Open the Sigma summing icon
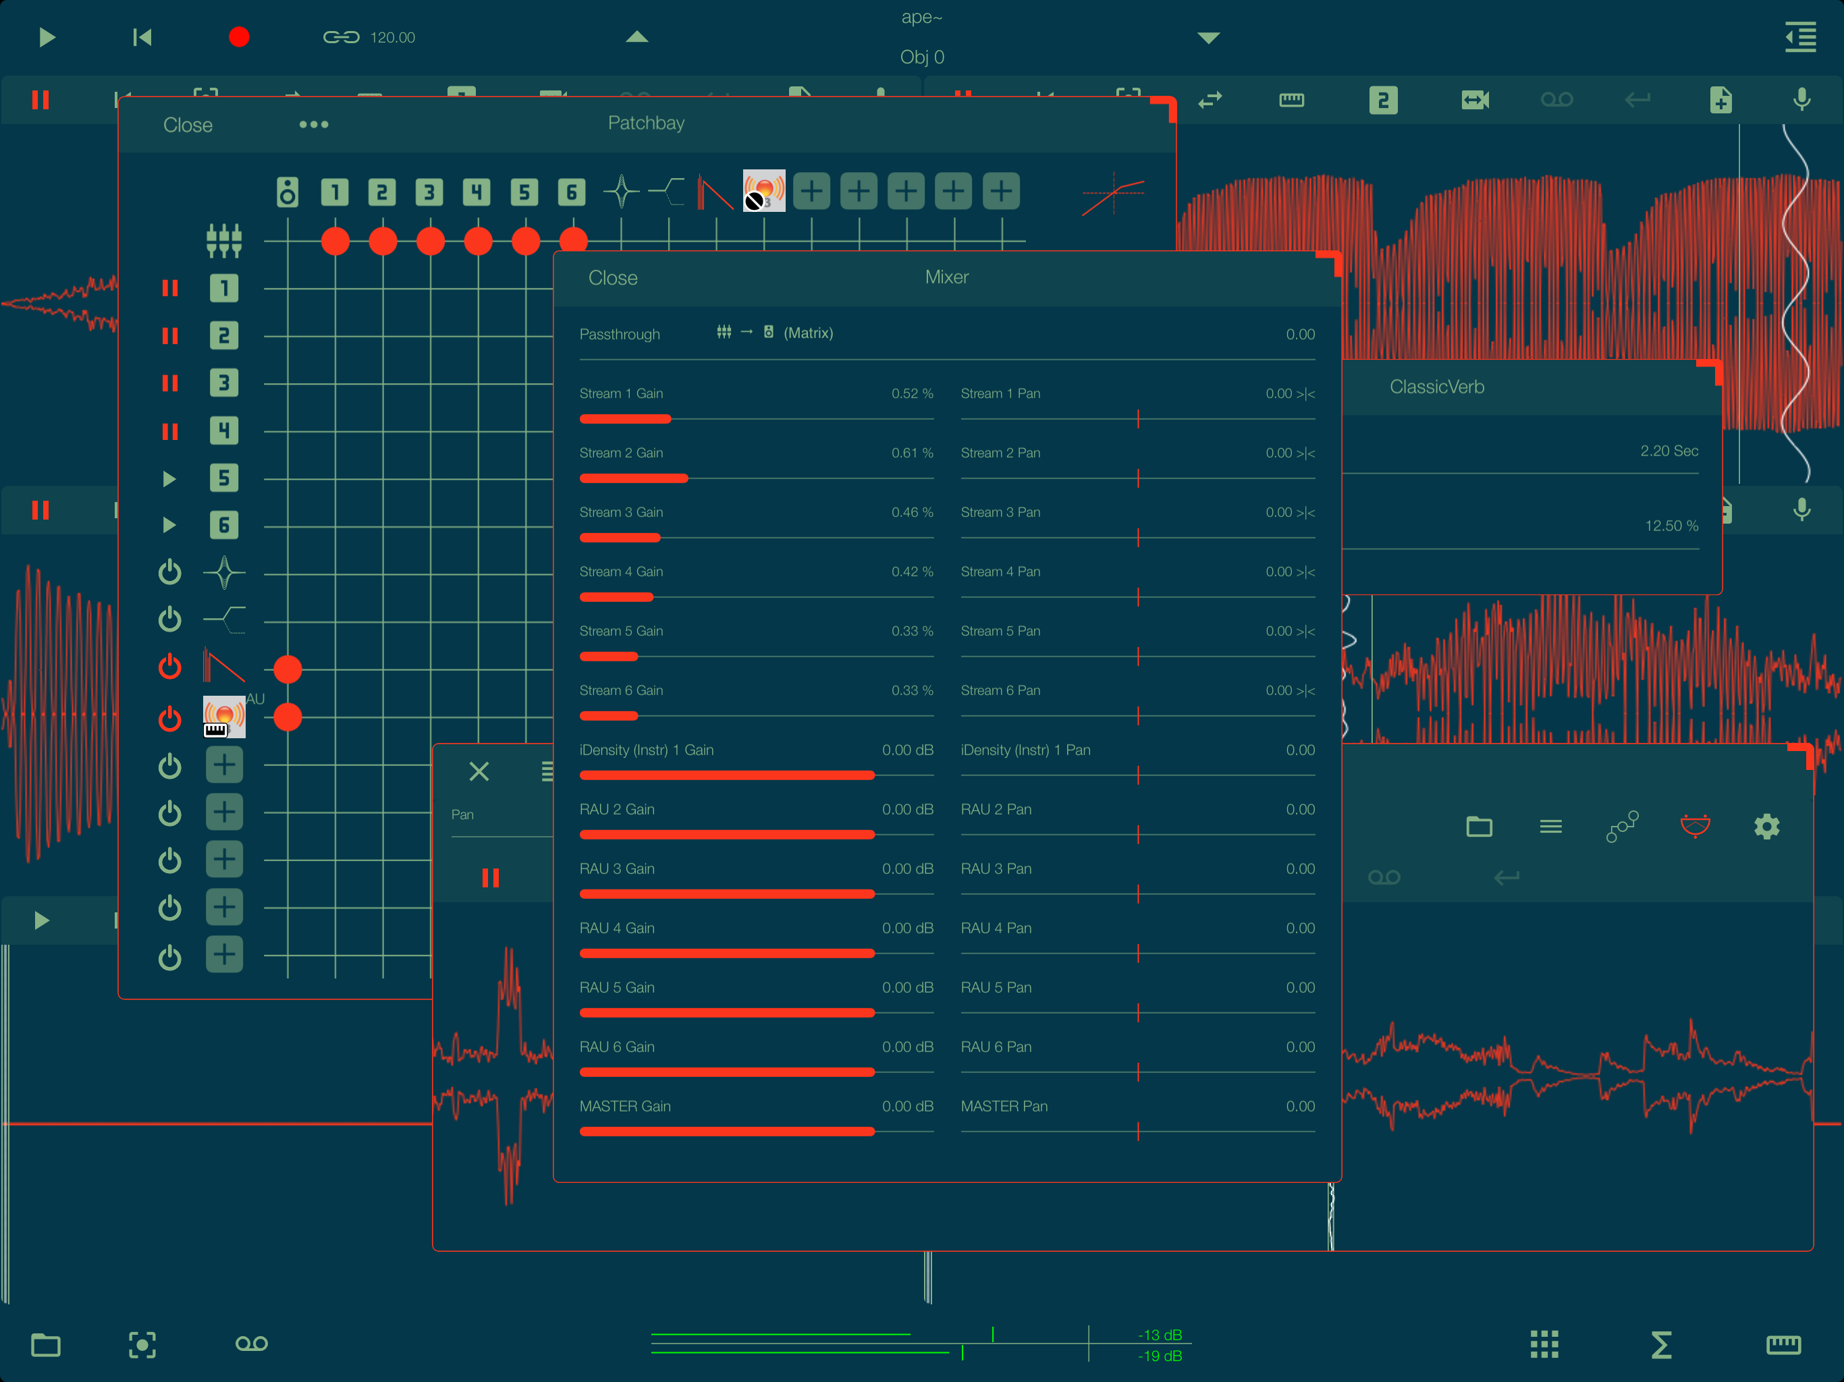Viewport: 1844px width, 1382px height. coord(1660,1344)
